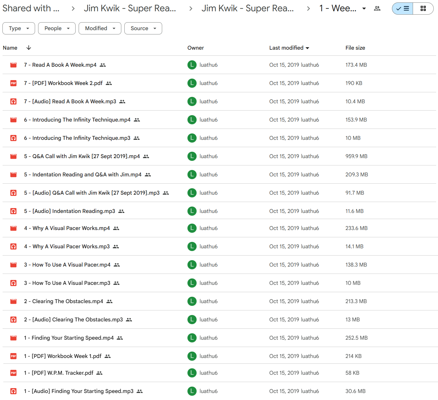Click the Owner column header
The image size is (438, 400).
pyautogui.click(x=196, y=48)
